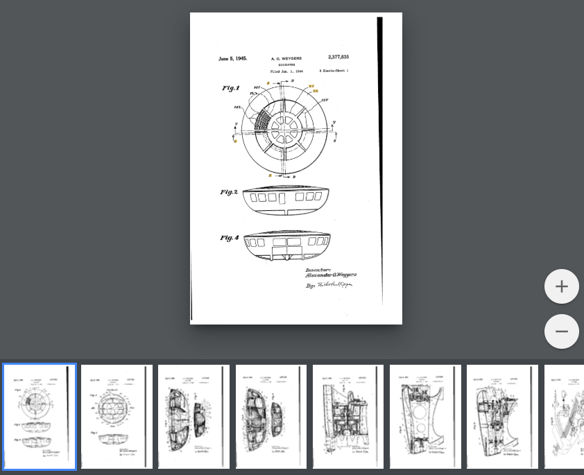Click the Fig.1 label
This screenshot has width=584, height=475.
click(230, 88)
